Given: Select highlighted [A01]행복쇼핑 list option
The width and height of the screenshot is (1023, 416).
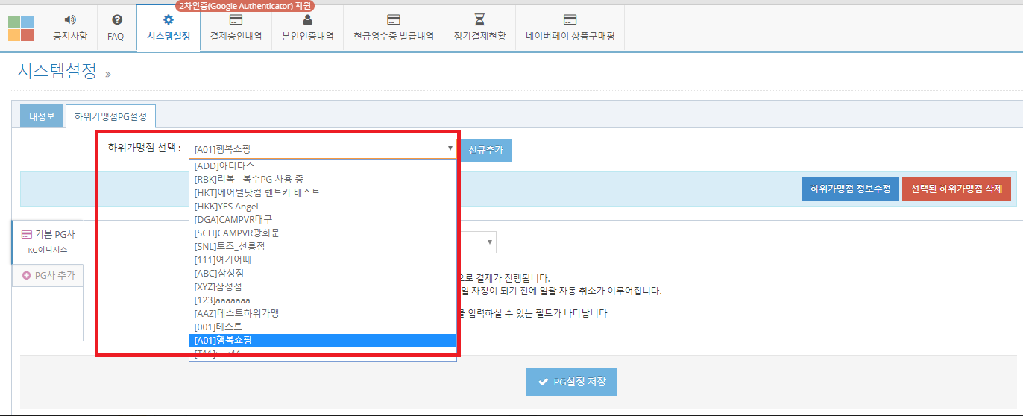Looking at the screenshot, I should click(322, 340).
